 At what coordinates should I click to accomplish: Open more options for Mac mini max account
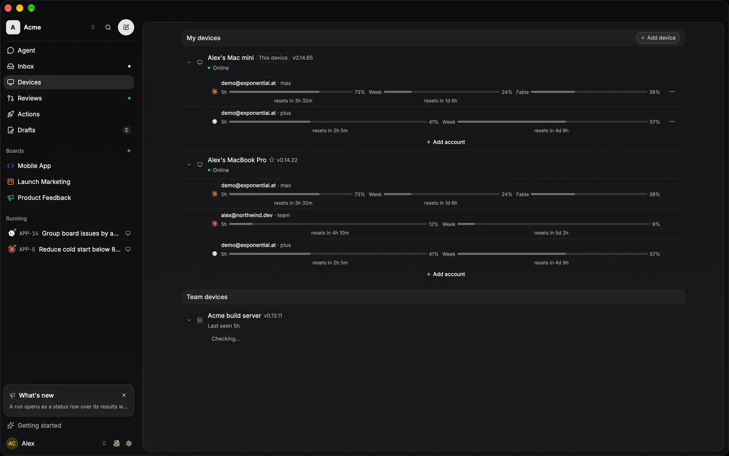[672, 92]
